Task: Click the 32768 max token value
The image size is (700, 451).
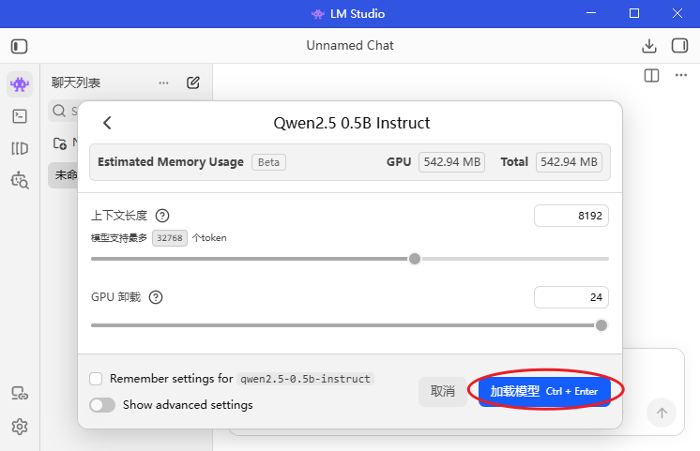Action: click(170, 238)
